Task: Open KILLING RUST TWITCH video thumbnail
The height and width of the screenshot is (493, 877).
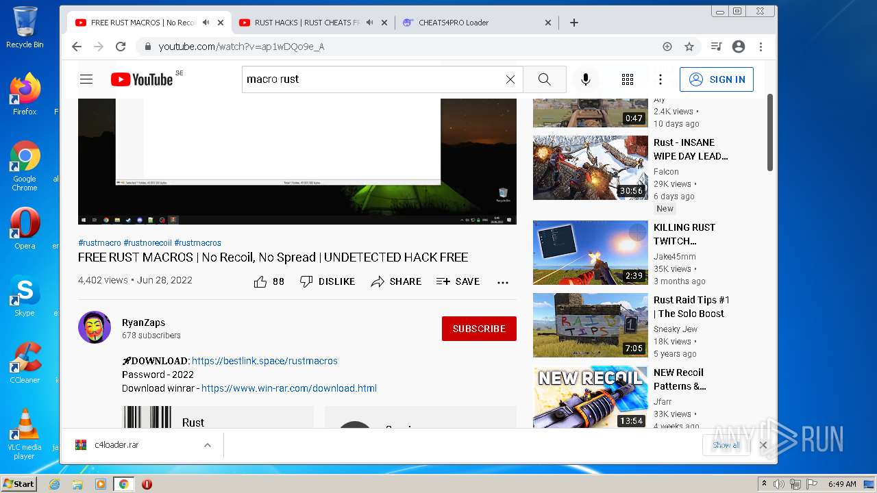Action: (x=591, y=253)
